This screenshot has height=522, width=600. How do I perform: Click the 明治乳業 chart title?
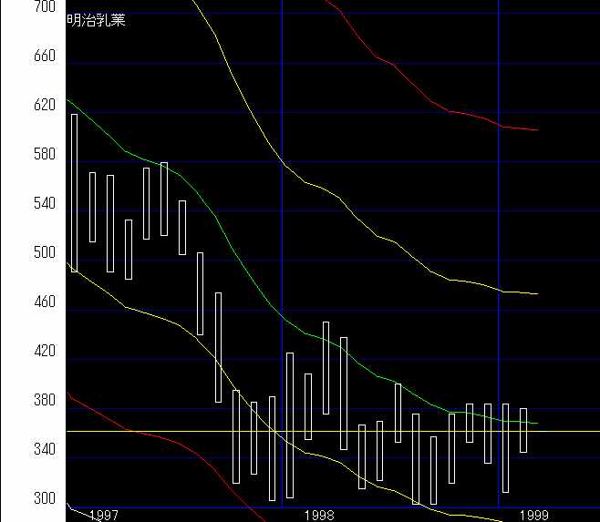coord(97,20)
